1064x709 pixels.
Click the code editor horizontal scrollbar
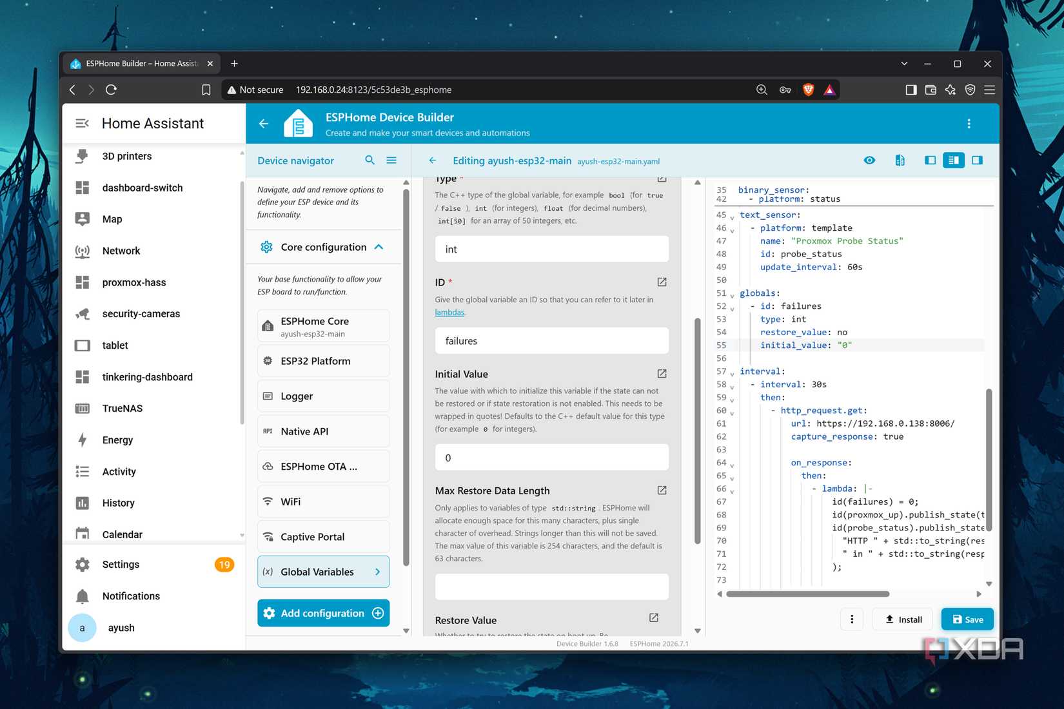[x=809, y=594]
